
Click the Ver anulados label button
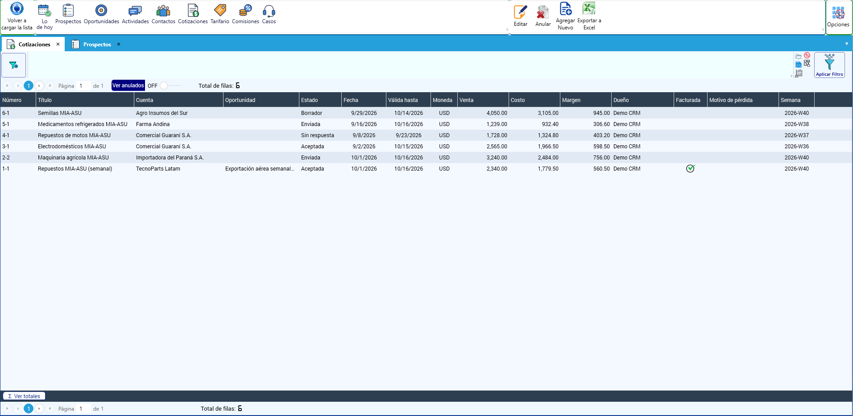128,86
